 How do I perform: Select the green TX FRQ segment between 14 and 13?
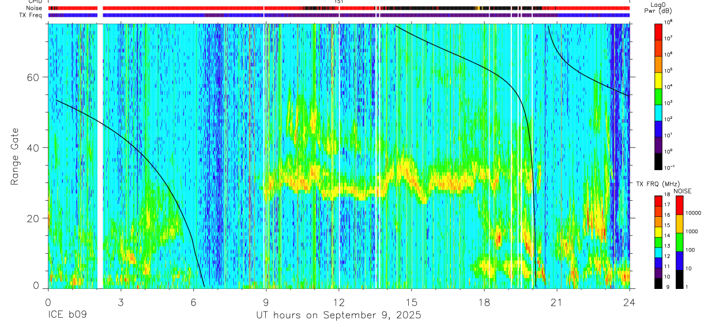click(658, 242)
